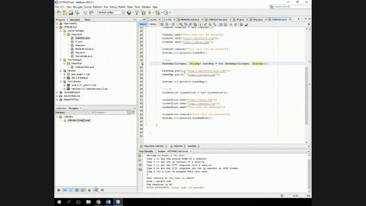Open Task View on the Windows taskbar
The width and height of the screenshot is (366, 206).
click(78, 202)
